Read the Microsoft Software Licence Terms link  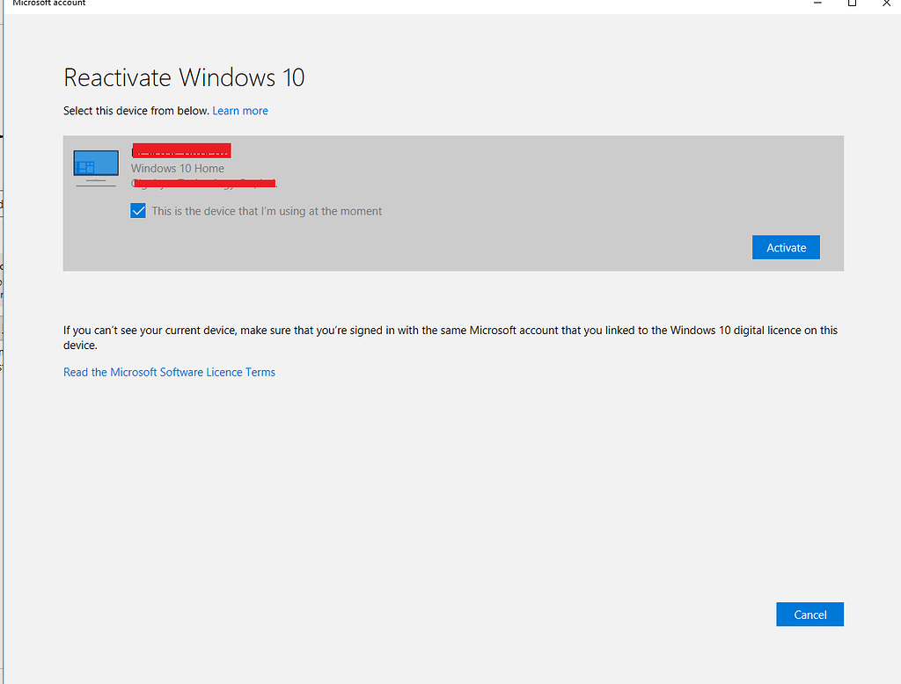pos(169,373)
